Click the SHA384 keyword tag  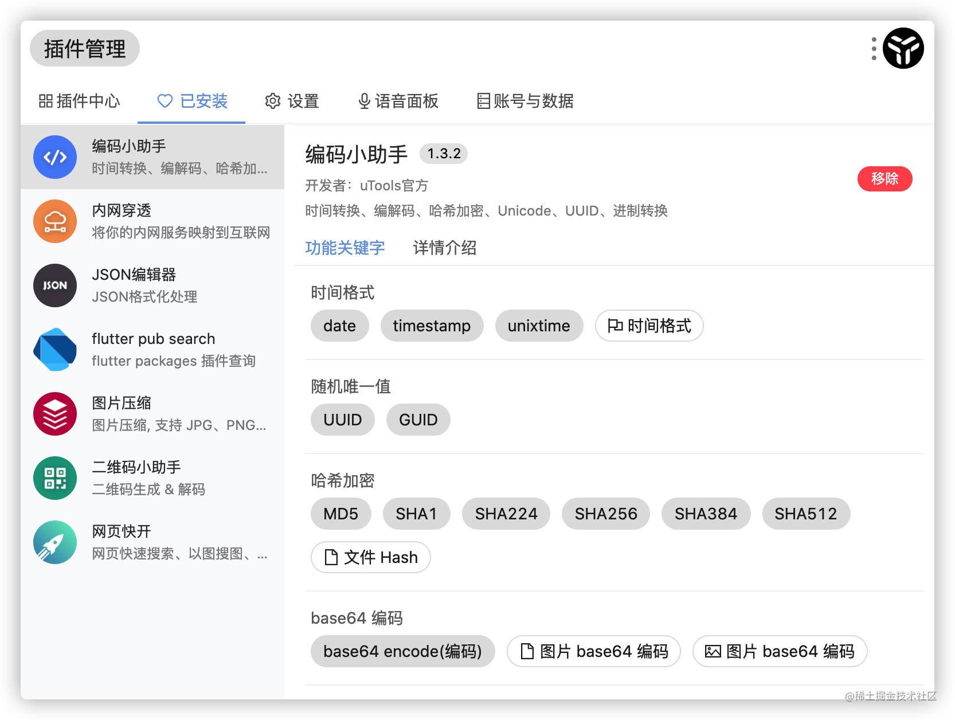[706, 514]
